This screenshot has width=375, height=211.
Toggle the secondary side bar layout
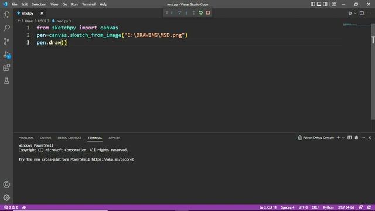[325, 4]
